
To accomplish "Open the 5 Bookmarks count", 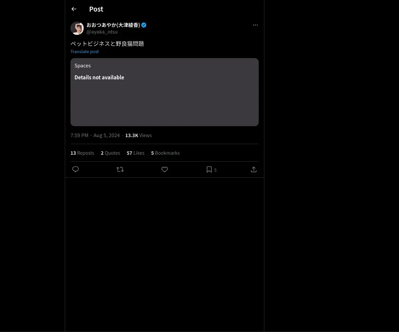I will (165, 153).
